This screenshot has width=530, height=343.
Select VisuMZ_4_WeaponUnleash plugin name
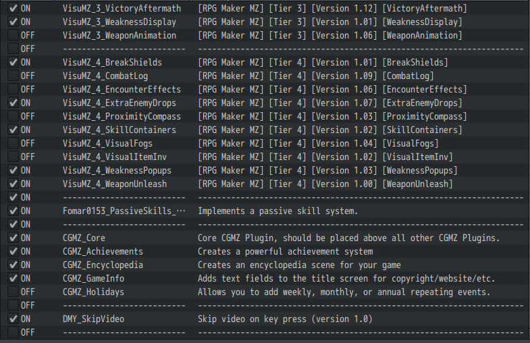(115, 184)
